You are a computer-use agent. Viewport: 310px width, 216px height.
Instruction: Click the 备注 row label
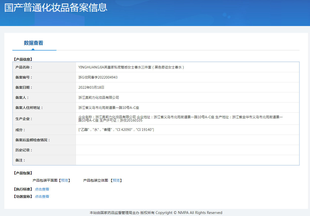click(x=20, y=160)
